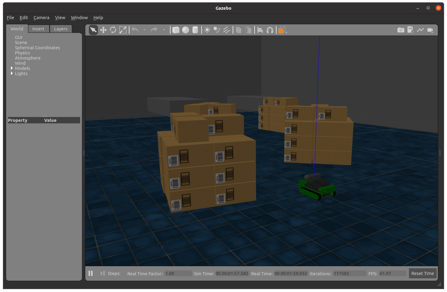Click the Property column header

[18, 120]
